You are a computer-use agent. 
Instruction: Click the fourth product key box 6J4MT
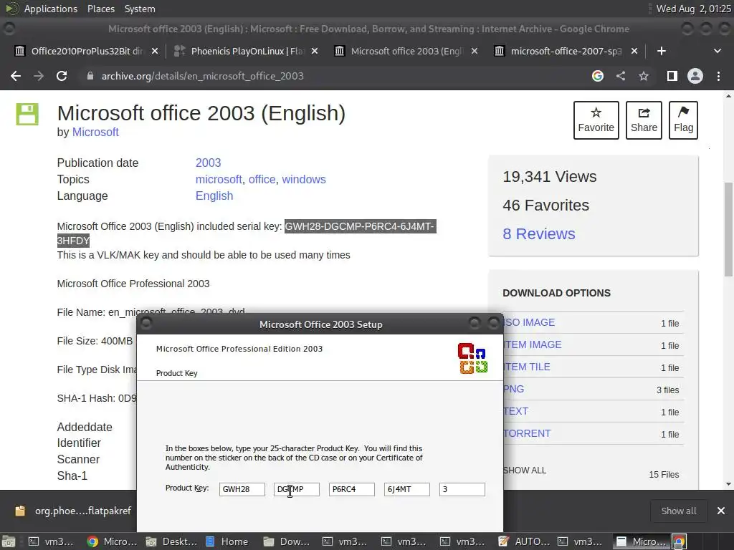pyautogui.click(x=407, y=489)
